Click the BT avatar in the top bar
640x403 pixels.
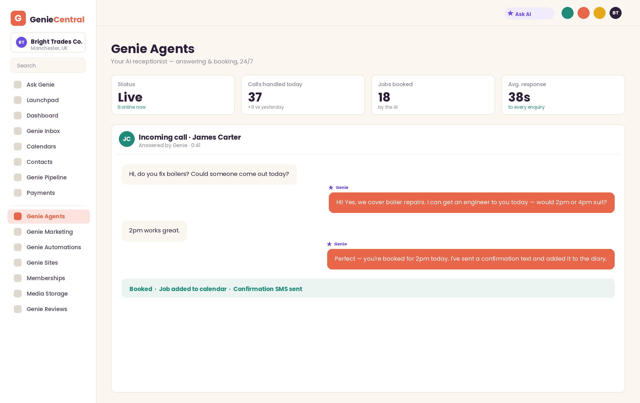[x=615, y=13]
